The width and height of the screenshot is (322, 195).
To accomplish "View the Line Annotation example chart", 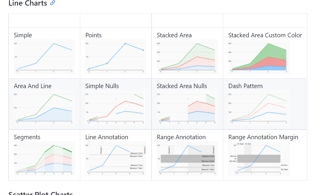I will 115,159.
